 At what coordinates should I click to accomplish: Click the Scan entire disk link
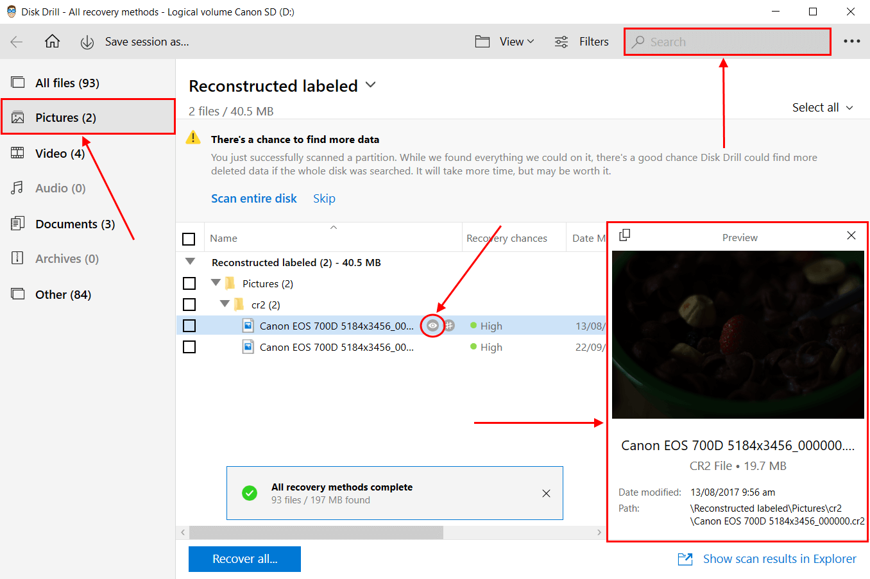point(253,198)
